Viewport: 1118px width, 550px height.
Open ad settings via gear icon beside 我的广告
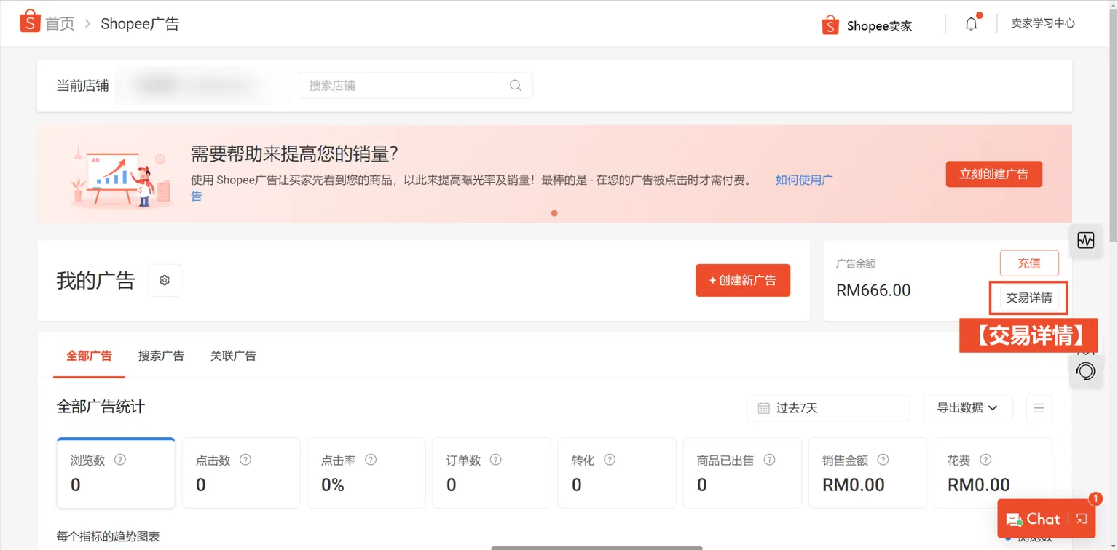click(164, 280)
